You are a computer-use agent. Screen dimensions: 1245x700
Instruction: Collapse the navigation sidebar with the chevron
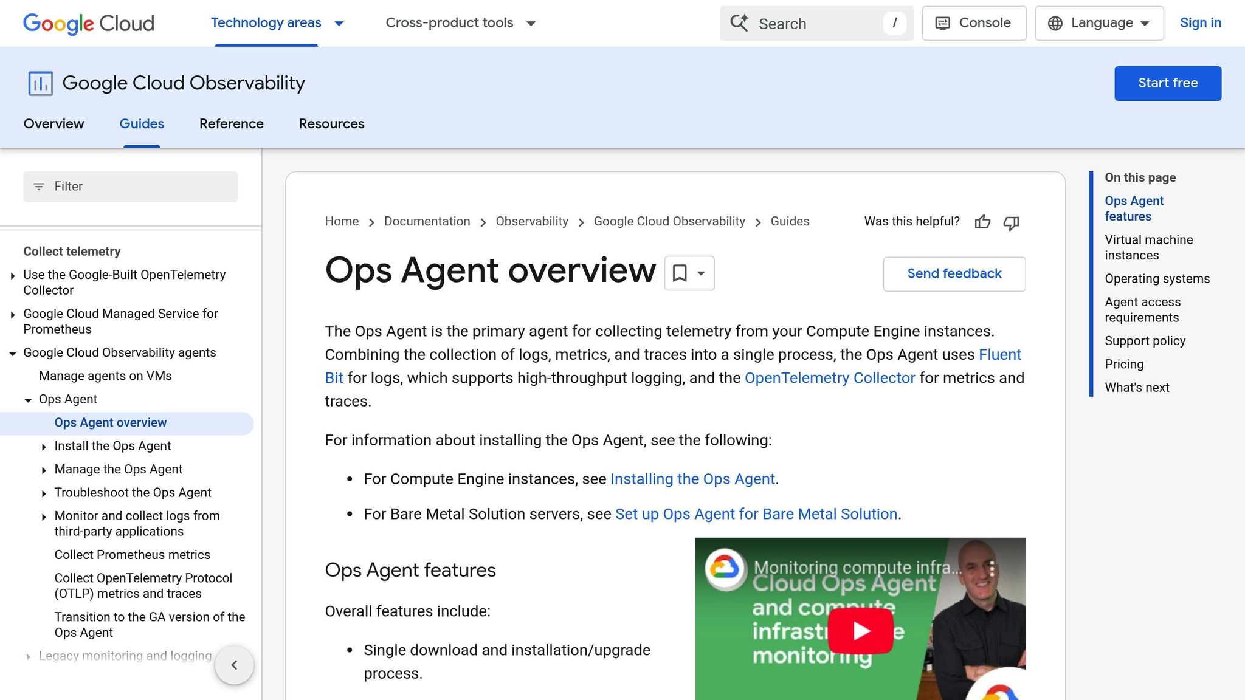point(234,665)
